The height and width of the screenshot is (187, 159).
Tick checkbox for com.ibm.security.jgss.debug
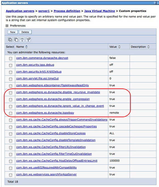click(11, 65)
